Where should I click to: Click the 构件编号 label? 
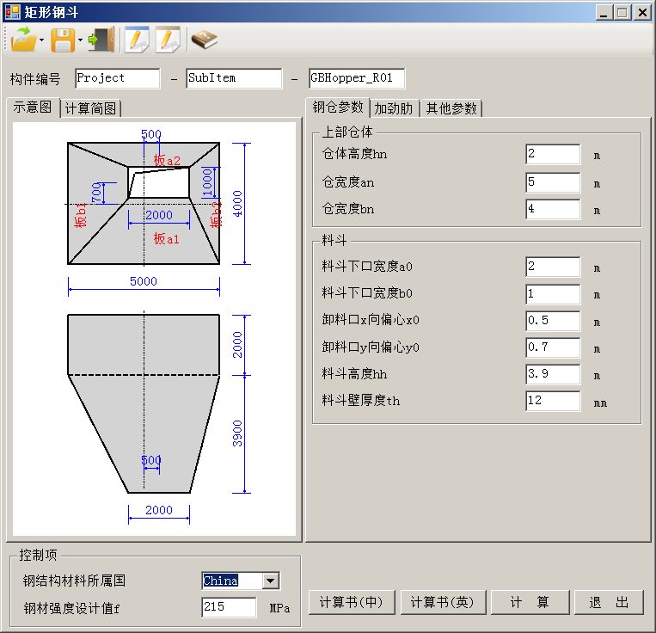[x=35, y=78]
